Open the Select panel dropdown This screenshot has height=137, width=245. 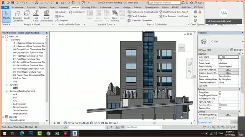[x=6, y=24]
